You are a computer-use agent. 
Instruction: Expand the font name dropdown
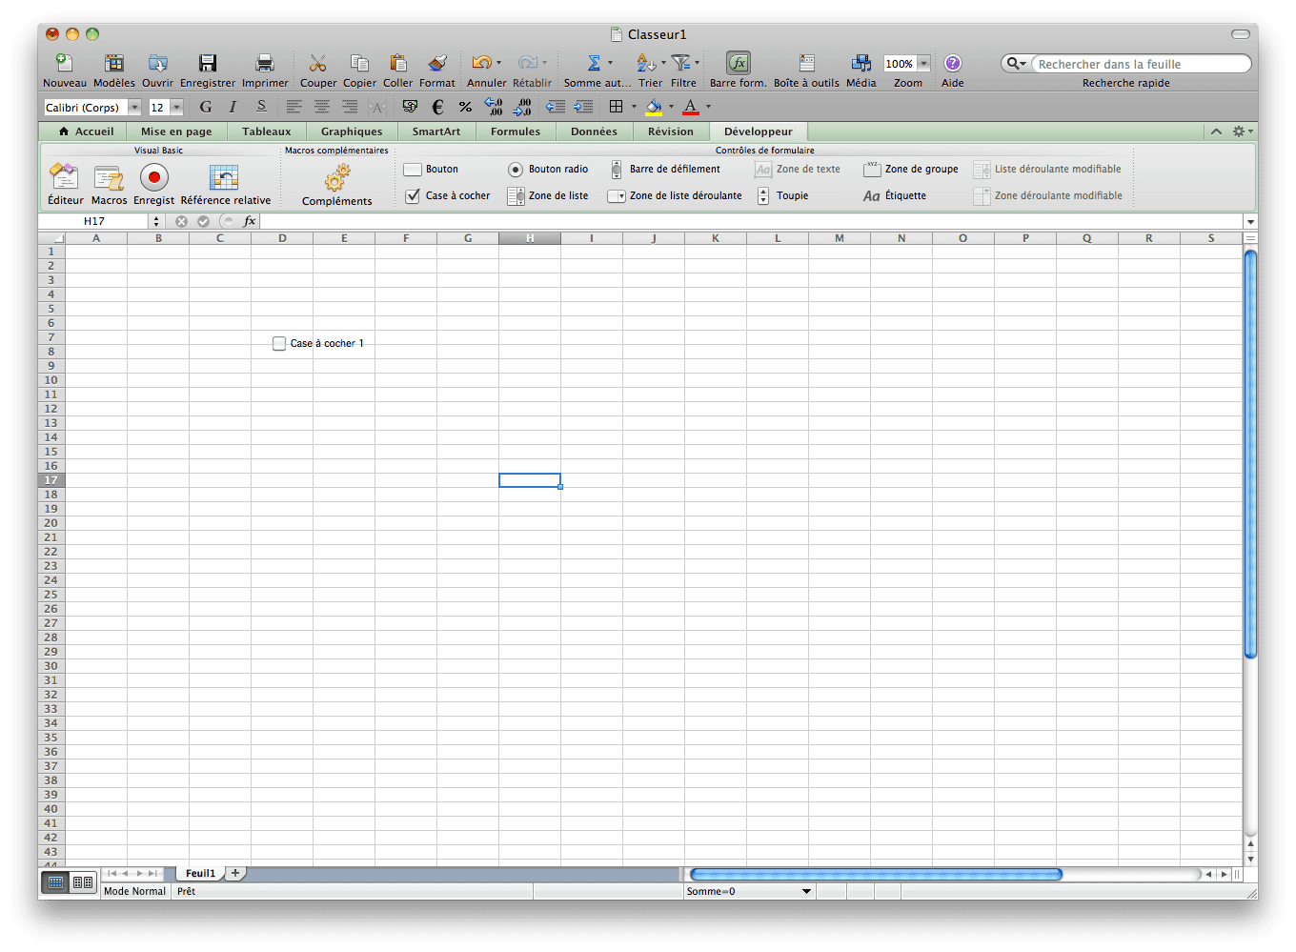point(134,108)
